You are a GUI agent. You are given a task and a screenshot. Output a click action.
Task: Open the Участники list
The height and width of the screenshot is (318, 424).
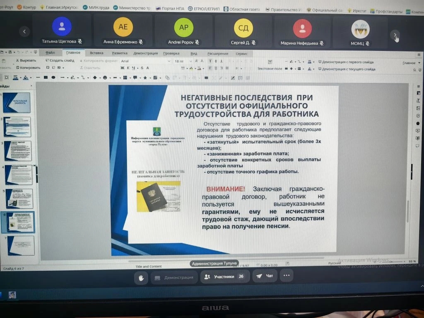pyautogui.click(x=224, y=277)
